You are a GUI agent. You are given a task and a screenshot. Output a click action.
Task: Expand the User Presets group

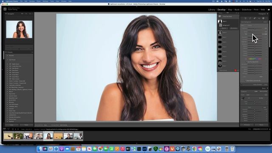click(8, 60)
